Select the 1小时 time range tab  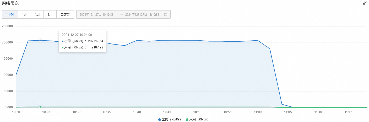pos(10,14)
